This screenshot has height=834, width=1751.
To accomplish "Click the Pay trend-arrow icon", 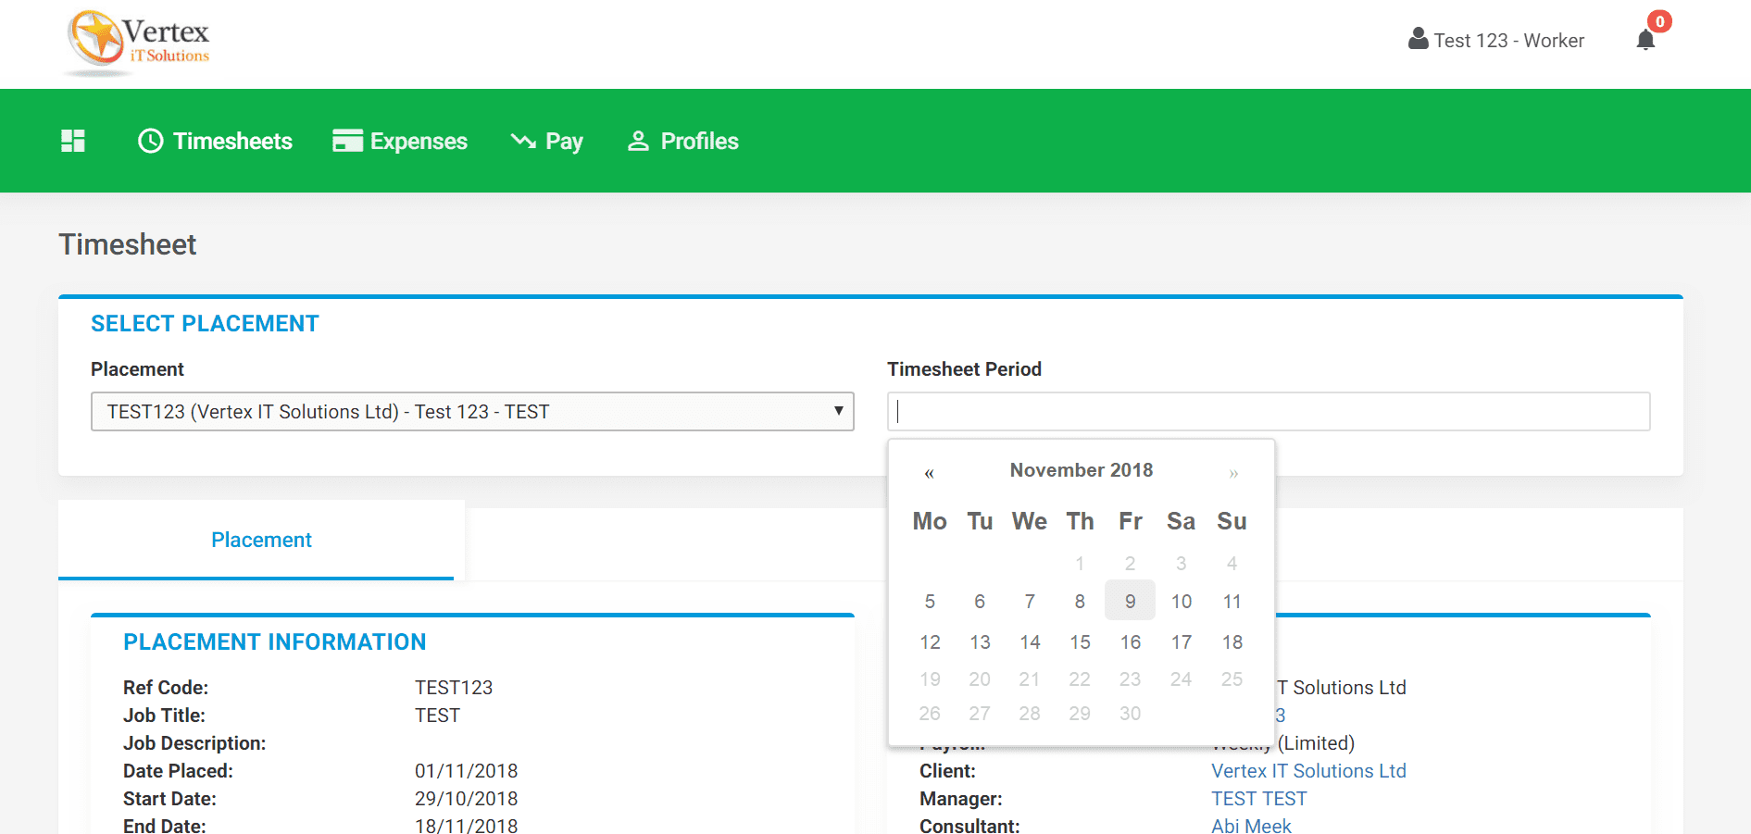I will click(x=523, y=141).
